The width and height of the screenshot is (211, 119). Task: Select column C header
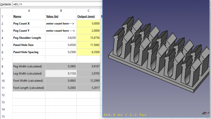(x=89, y=11)
